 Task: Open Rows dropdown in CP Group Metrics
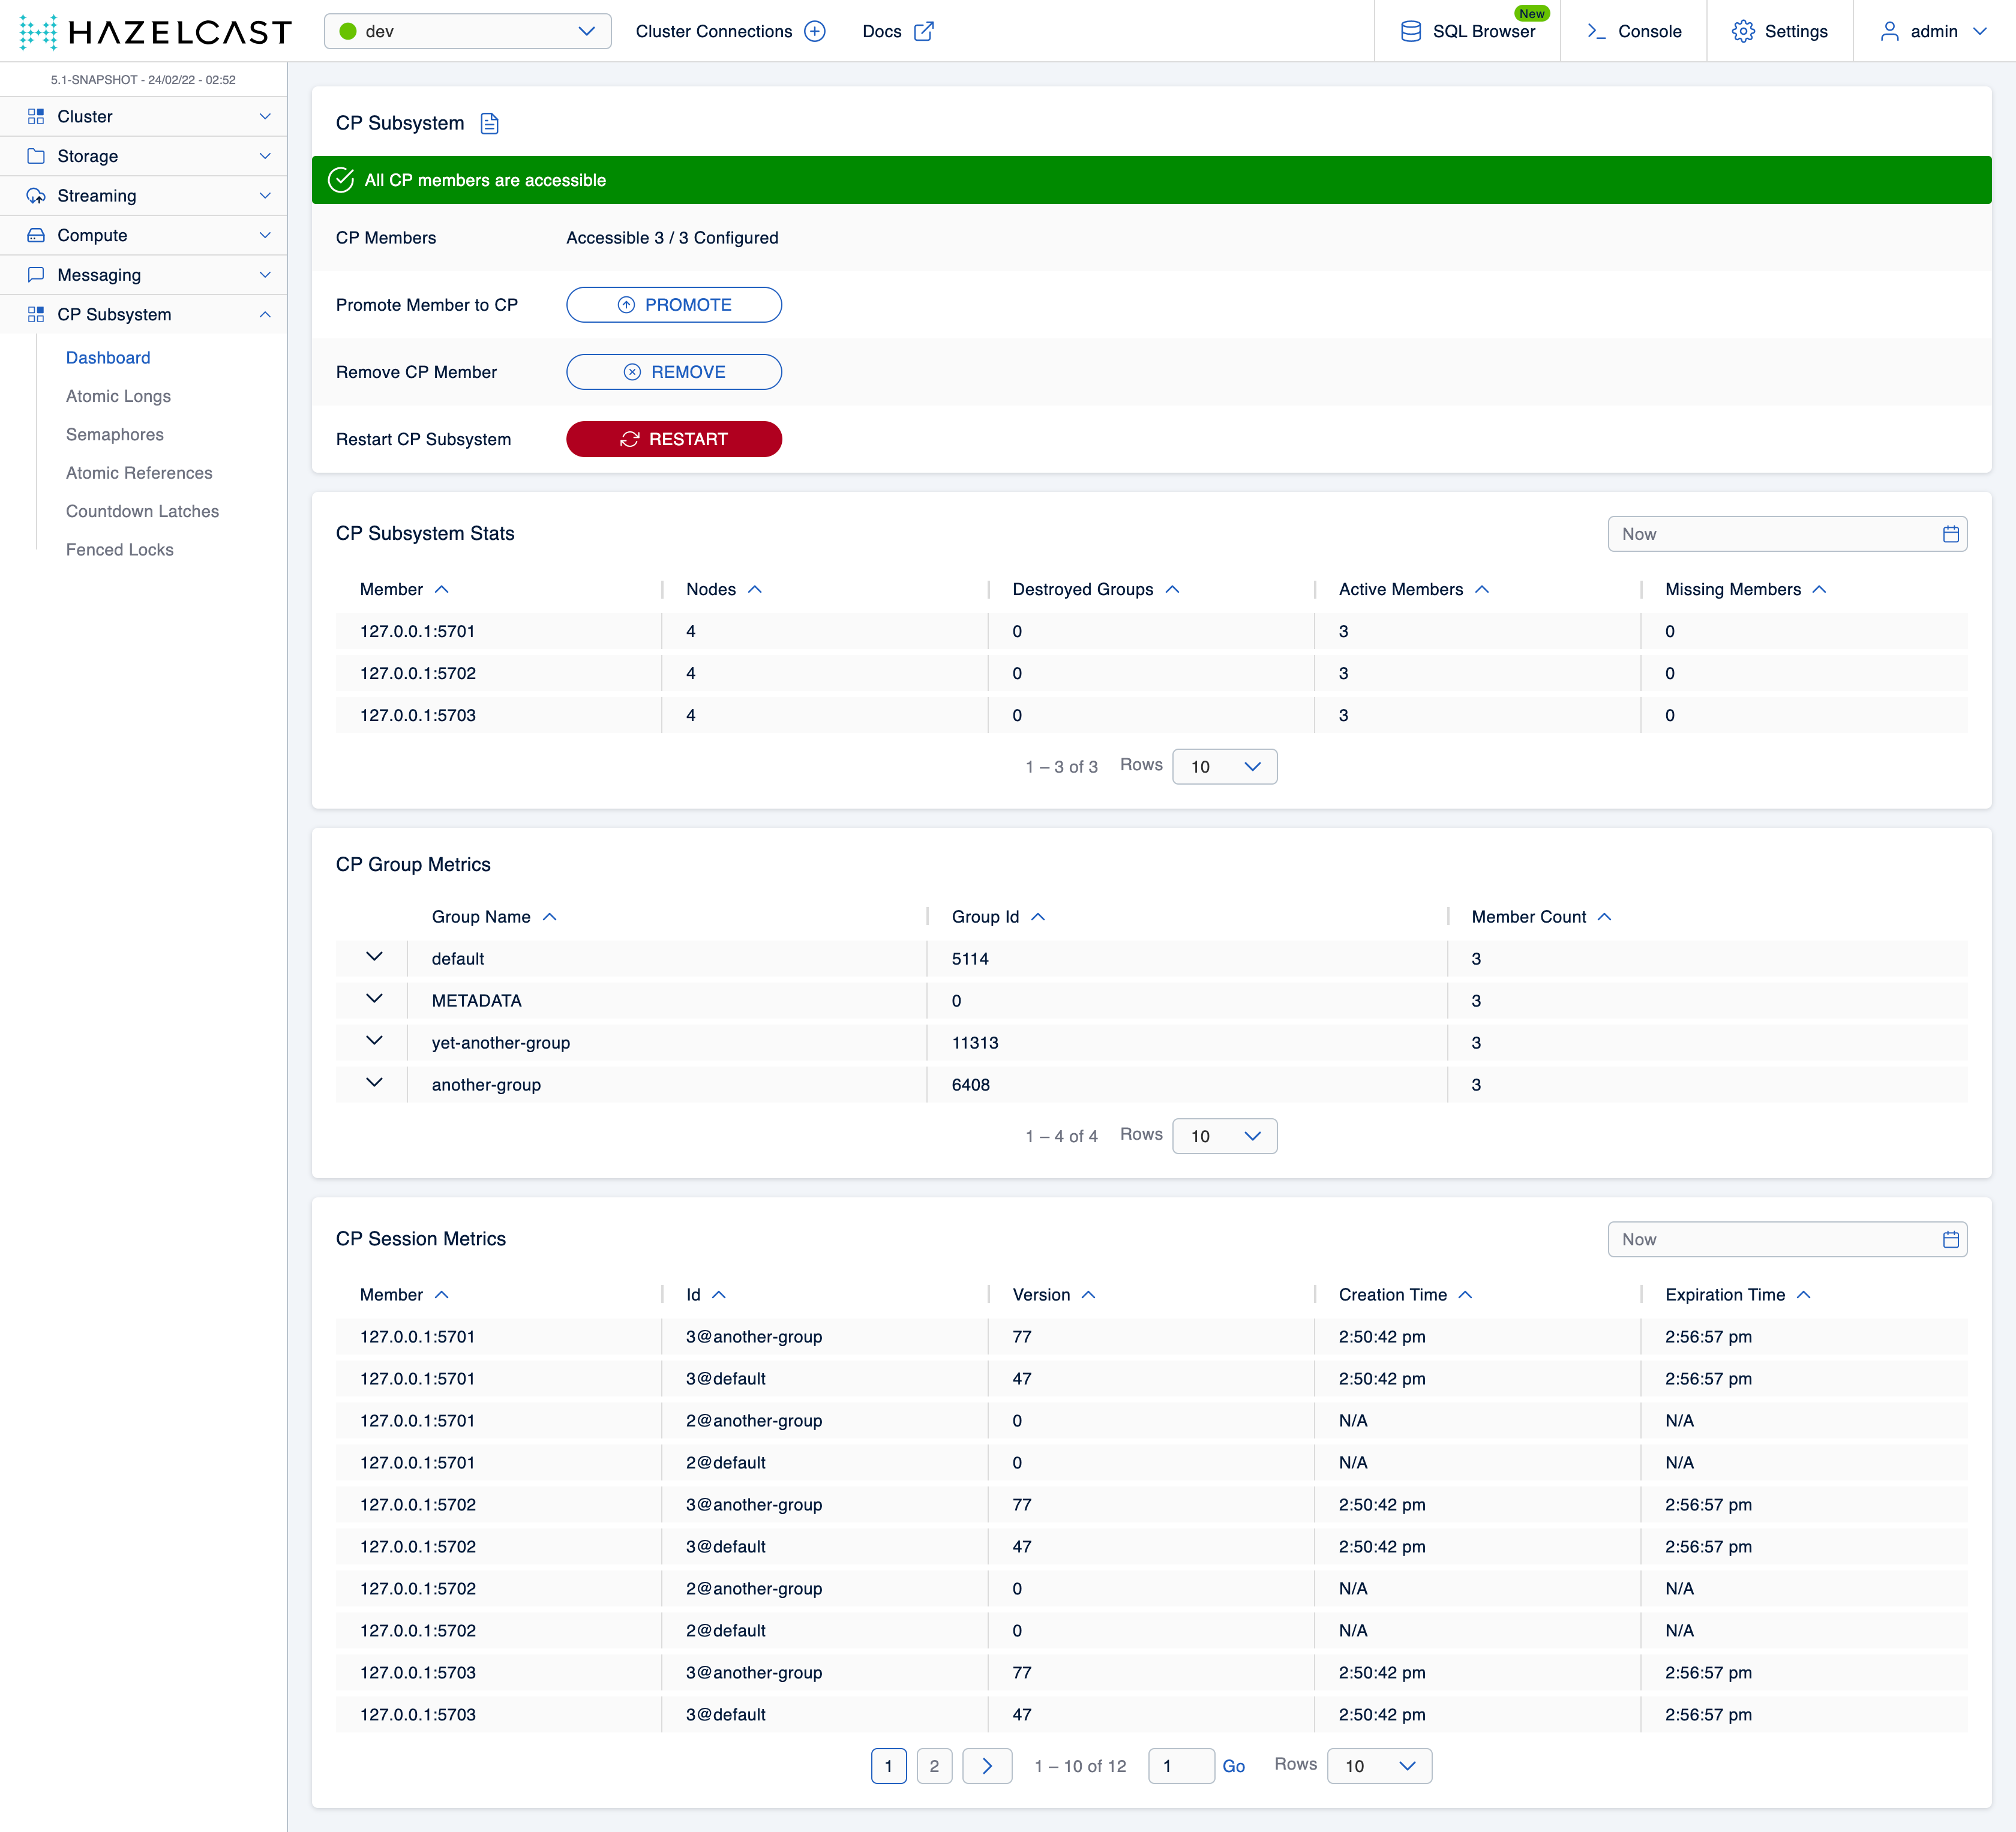(x=1224, y=1136)
